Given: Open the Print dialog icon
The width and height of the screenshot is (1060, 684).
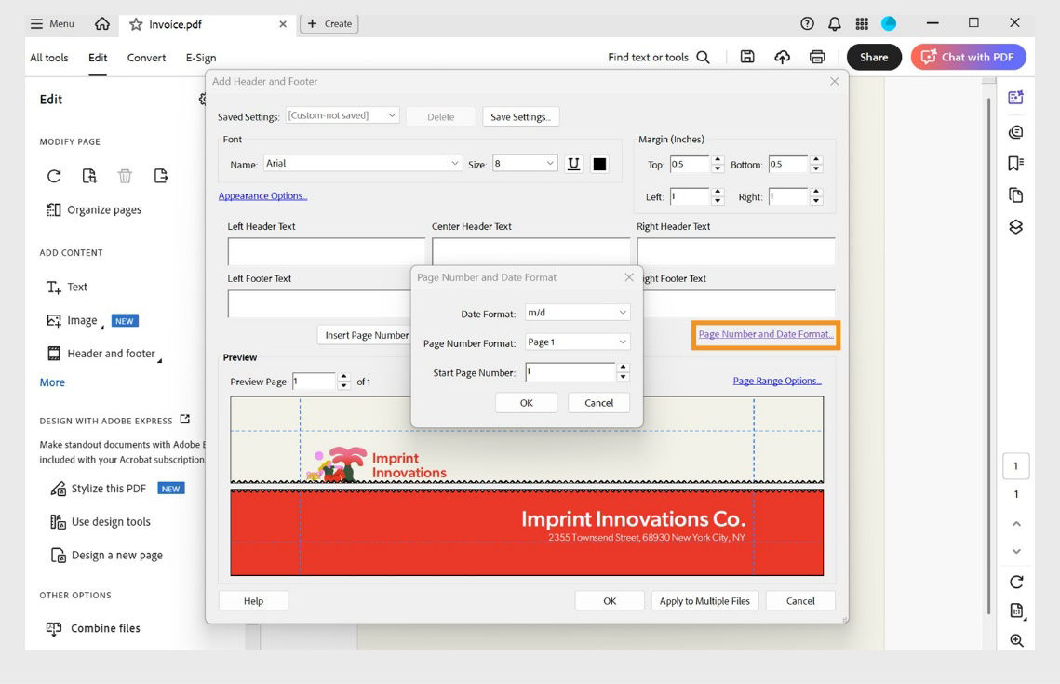Looking at the screenshot, I should (817, 57).
